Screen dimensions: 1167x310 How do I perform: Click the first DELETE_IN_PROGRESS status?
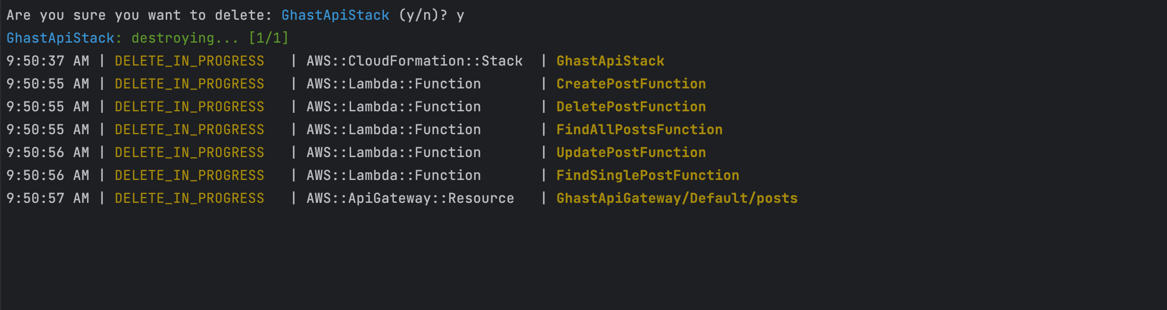click(189, 61)
